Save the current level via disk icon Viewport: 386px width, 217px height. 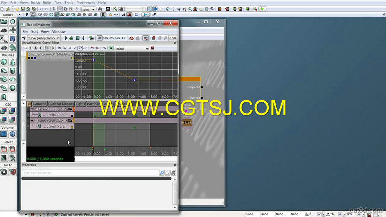(23, 9)
